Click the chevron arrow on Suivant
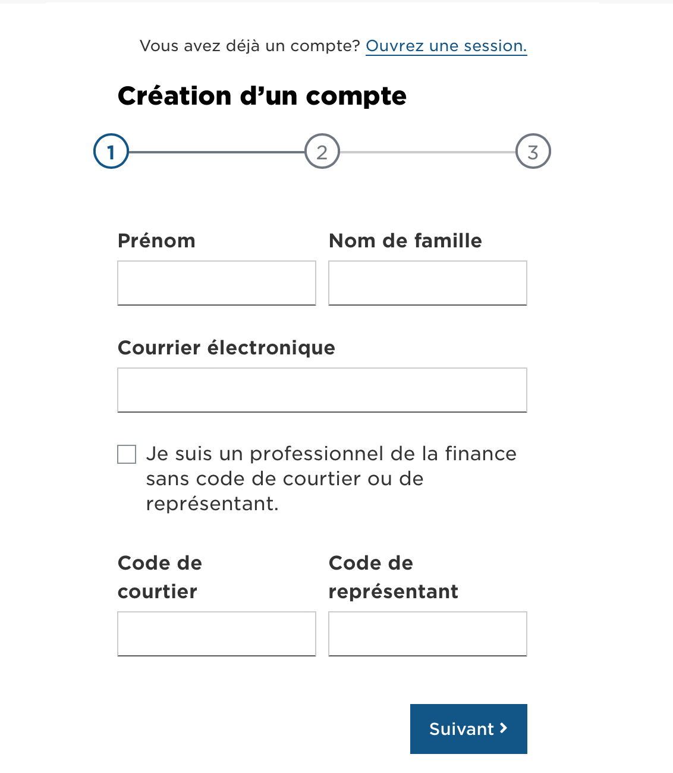The height and width of the screenshot is (773, 673). (504, 728)
